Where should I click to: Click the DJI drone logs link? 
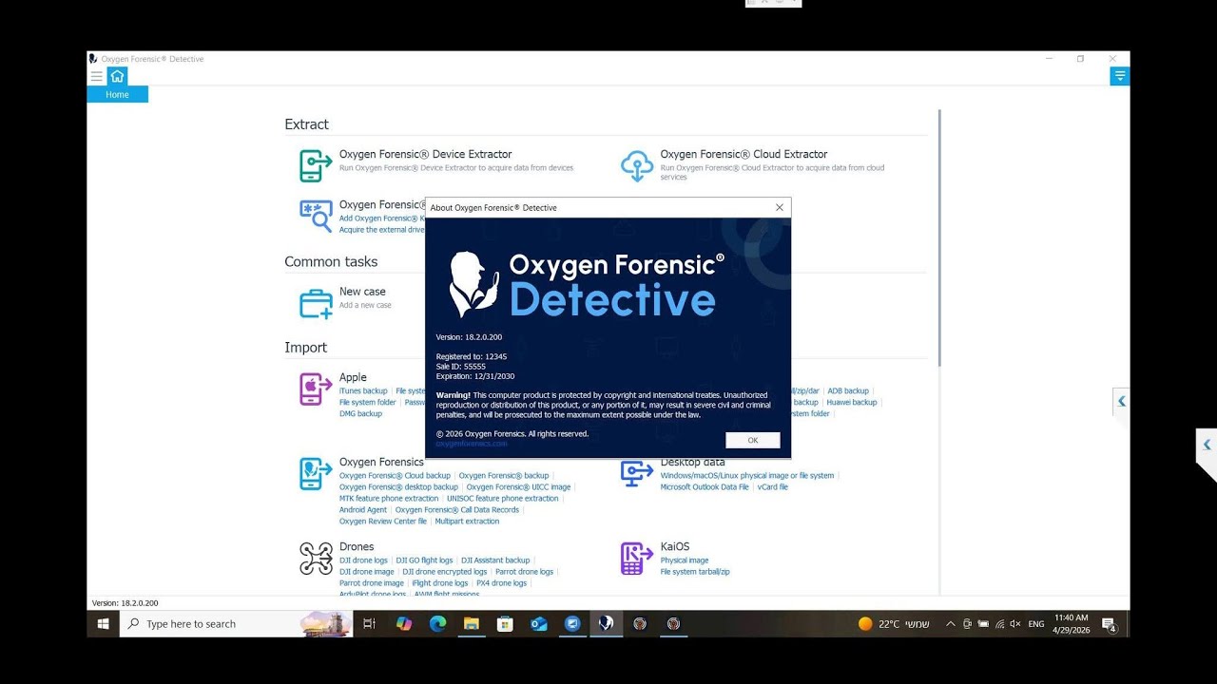point(363,560)
